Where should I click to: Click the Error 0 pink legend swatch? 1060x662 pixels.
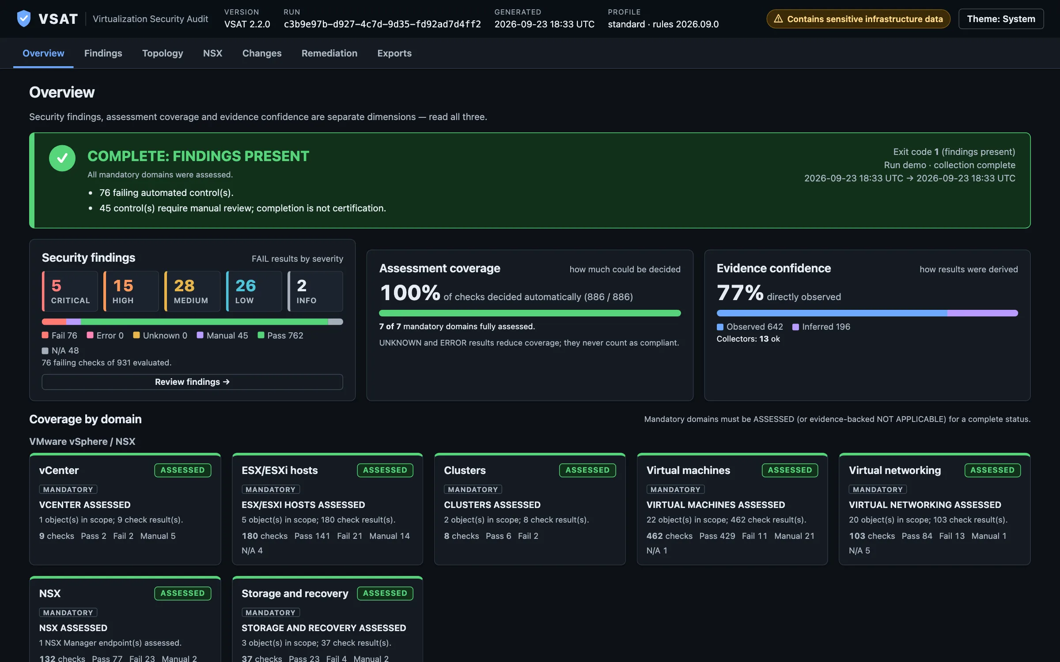pyautogui.click(x=90, y=335)
